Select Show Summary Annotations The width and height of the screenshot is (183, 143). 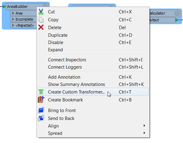93,84
